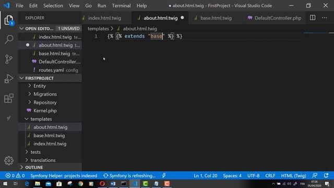This screenshot has width=334, height=188.
Task: Click the unsaved dot on about.html.twig tab
Action: point(182,18)
